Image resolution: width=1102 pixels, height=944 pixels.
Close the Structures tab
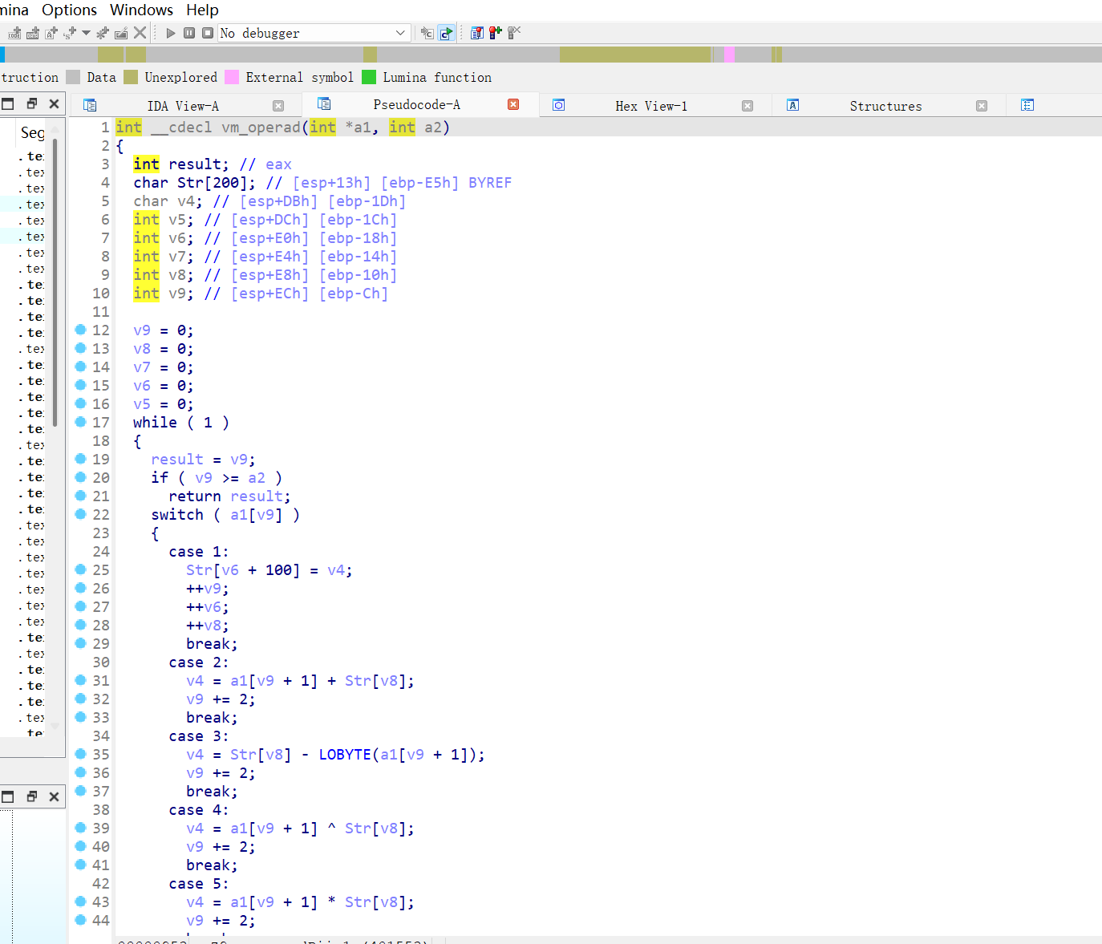click(x=982, y=106)
